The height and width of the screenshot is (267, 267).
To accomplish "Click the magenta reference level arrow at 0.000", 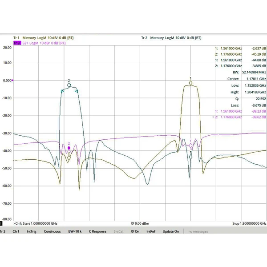I will coord(12,80).
